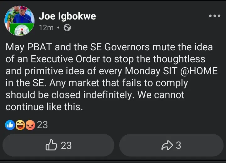Image resolution: width=226 pixels, height=163 pixels.
Task: Click the Haha laughing reaction emoji
Action: click(x=21, y=125)
